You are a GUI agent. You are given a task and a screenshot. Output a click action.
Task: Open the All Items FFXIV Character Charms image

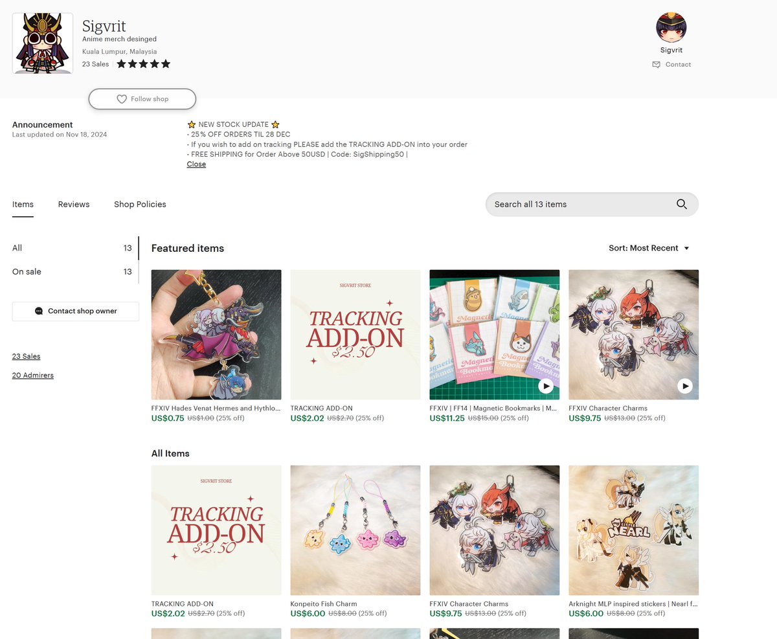click(495, 530)
